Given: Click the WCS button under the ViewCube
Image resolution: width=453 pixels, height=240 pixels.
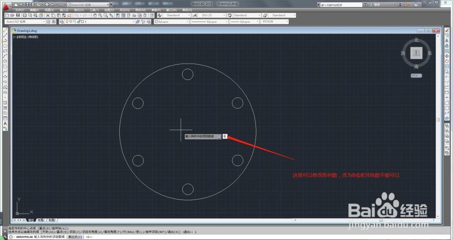Looking at the screenshot, I should [416, 75].
